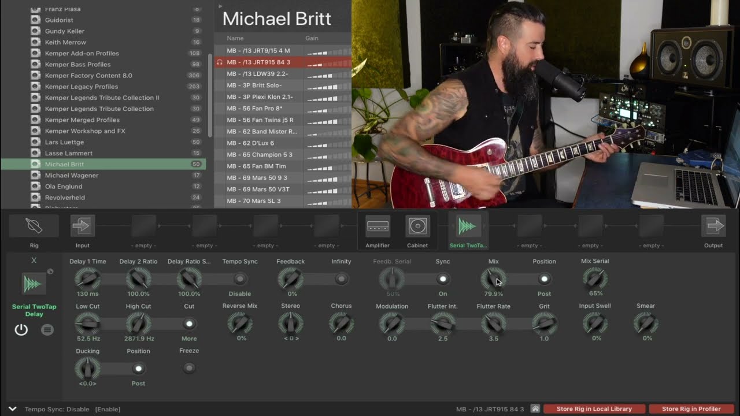
Task: Toggle the Position switch beside the Ducking knob
Action: coord(138,369)
